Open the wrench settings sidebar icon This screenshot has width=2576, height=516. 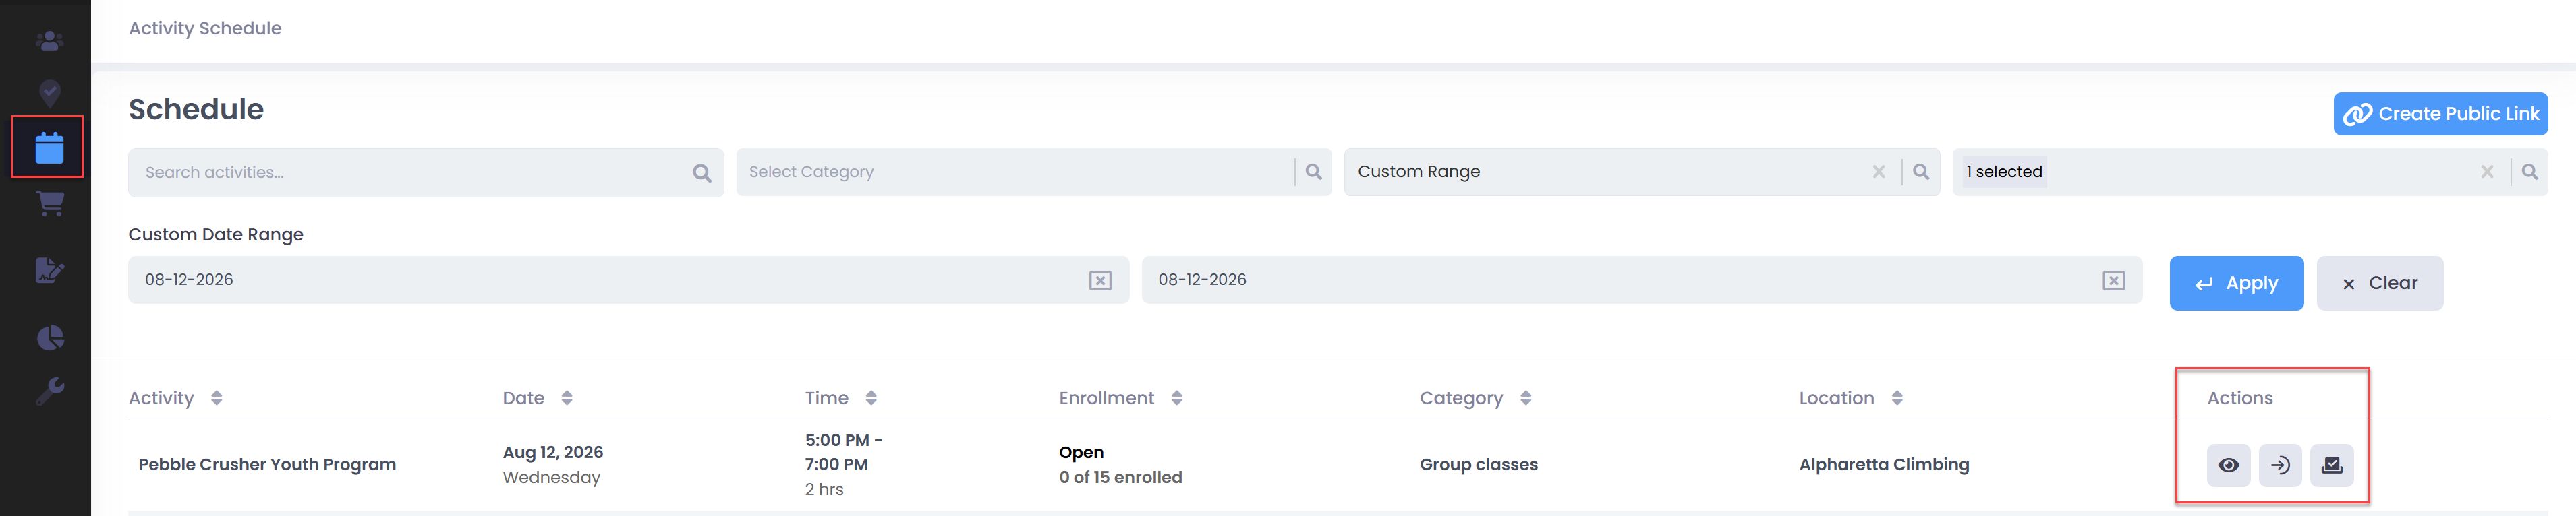[x=50, y=391]
